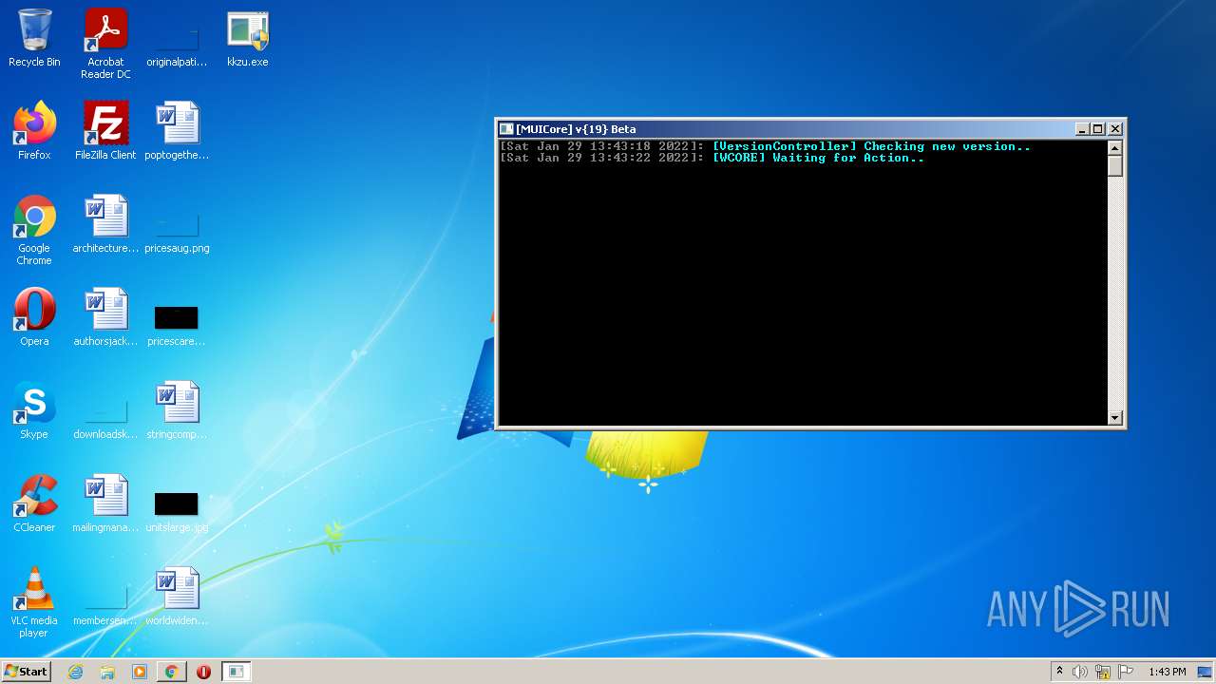The width and height of the screenshot is (1216, 684).
Task: Open the taskbar clock showing 1:43 PM
Action: [1167, 672]
